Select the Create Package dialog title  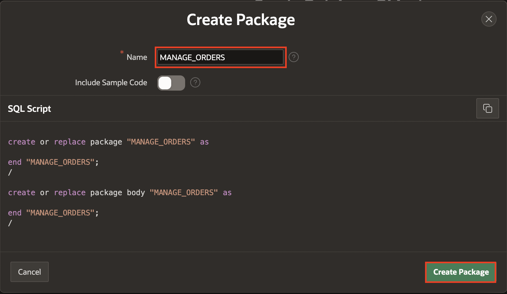click(241, 20)
